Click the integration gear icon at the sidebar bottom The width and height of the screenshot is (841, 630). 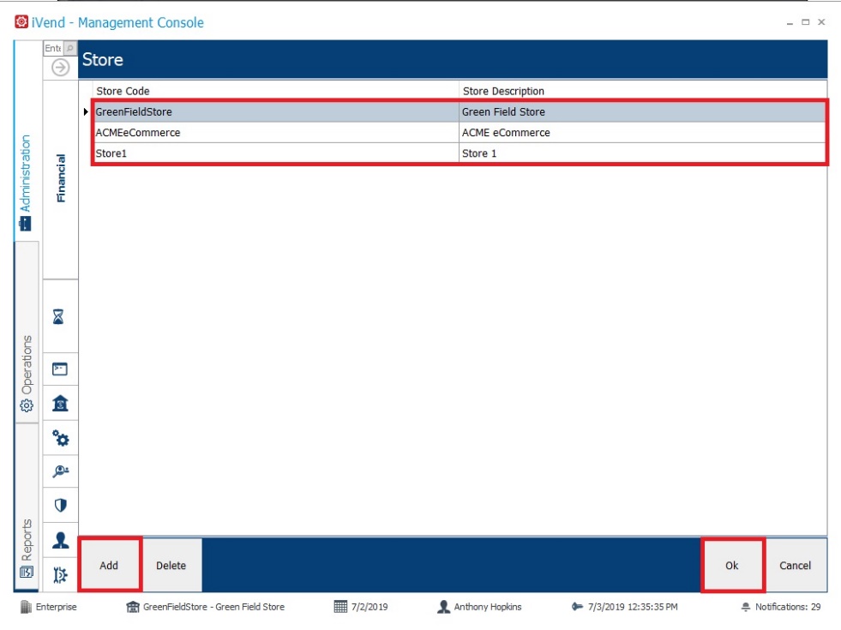[x=60, y=575]
